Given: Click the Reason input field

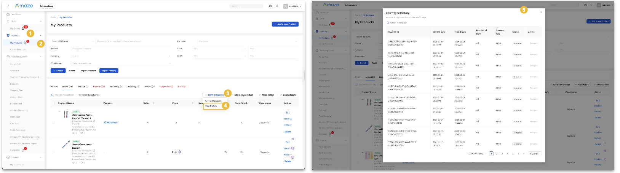Looking at the screenshot, I should tap(122, 49).
